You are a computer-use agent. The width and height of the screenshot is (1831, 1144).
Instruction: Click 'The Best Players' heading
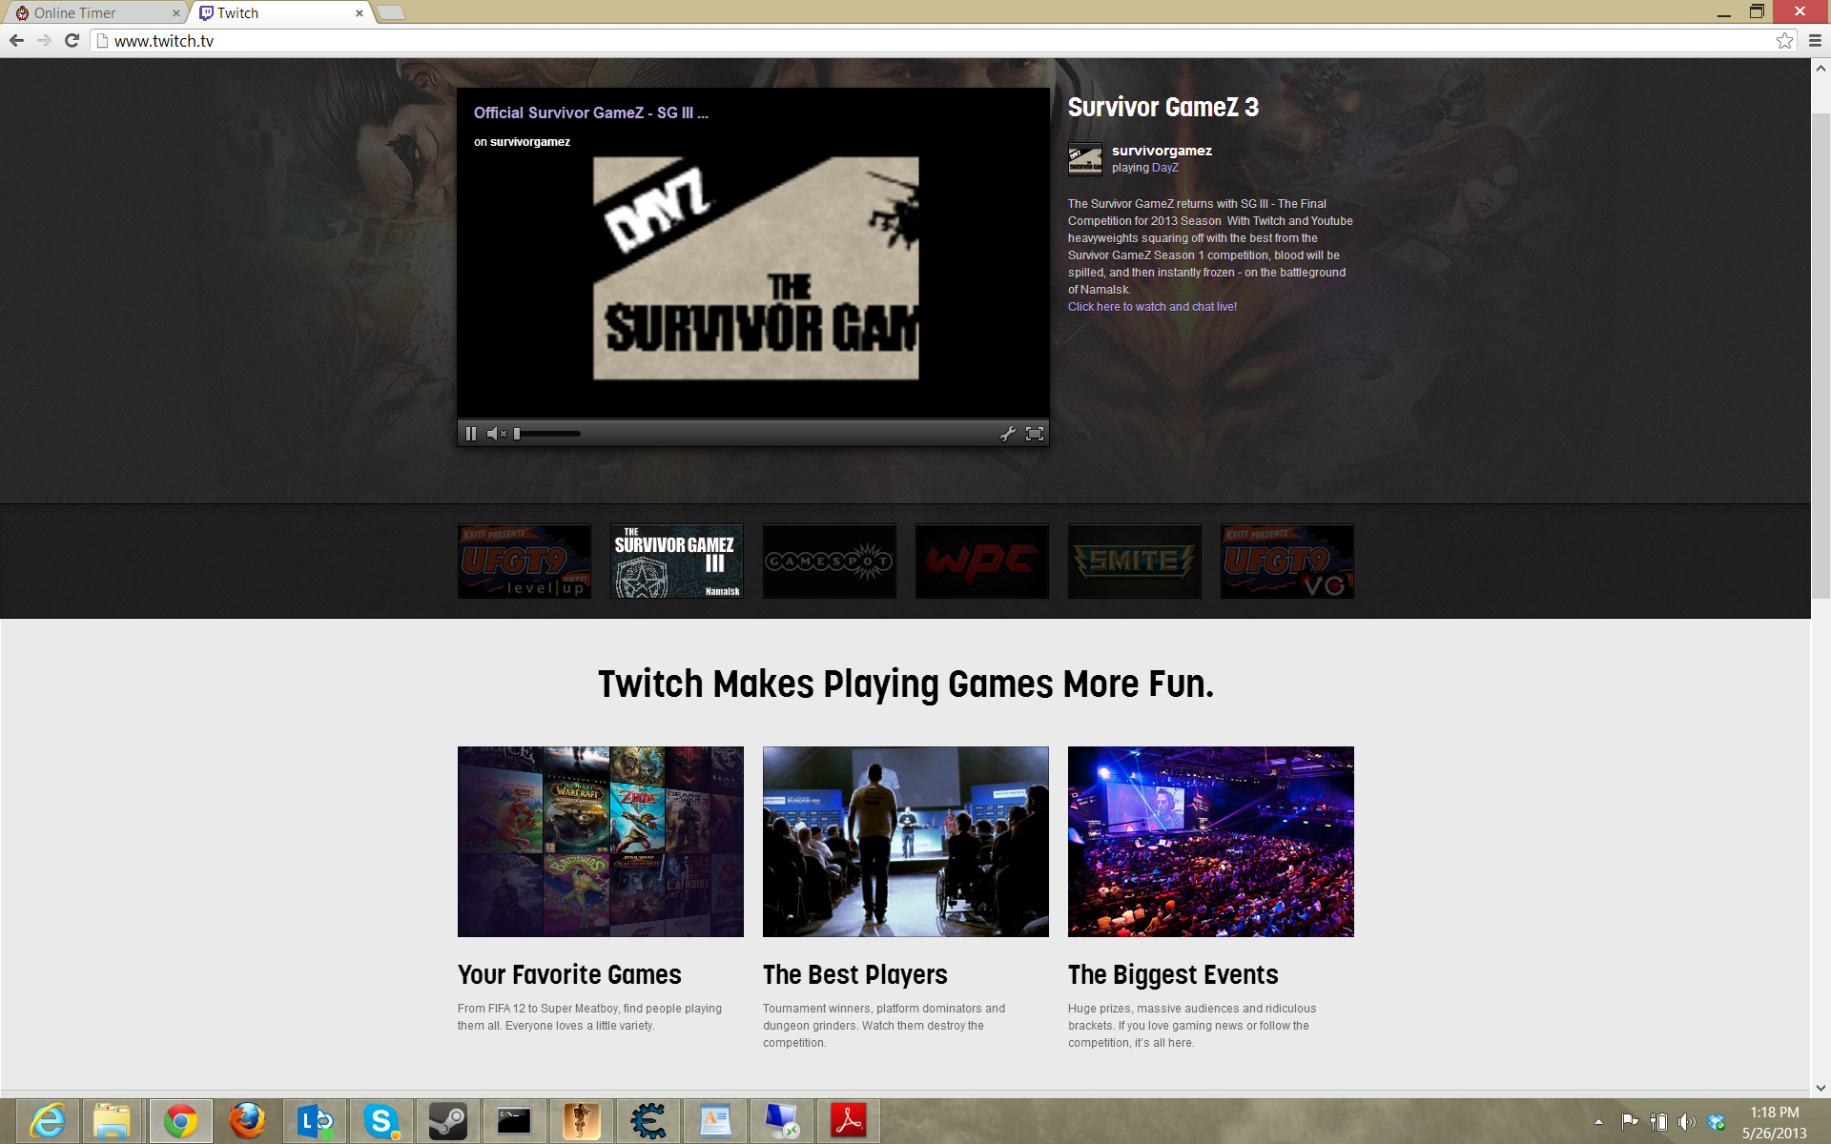[855, 975]
